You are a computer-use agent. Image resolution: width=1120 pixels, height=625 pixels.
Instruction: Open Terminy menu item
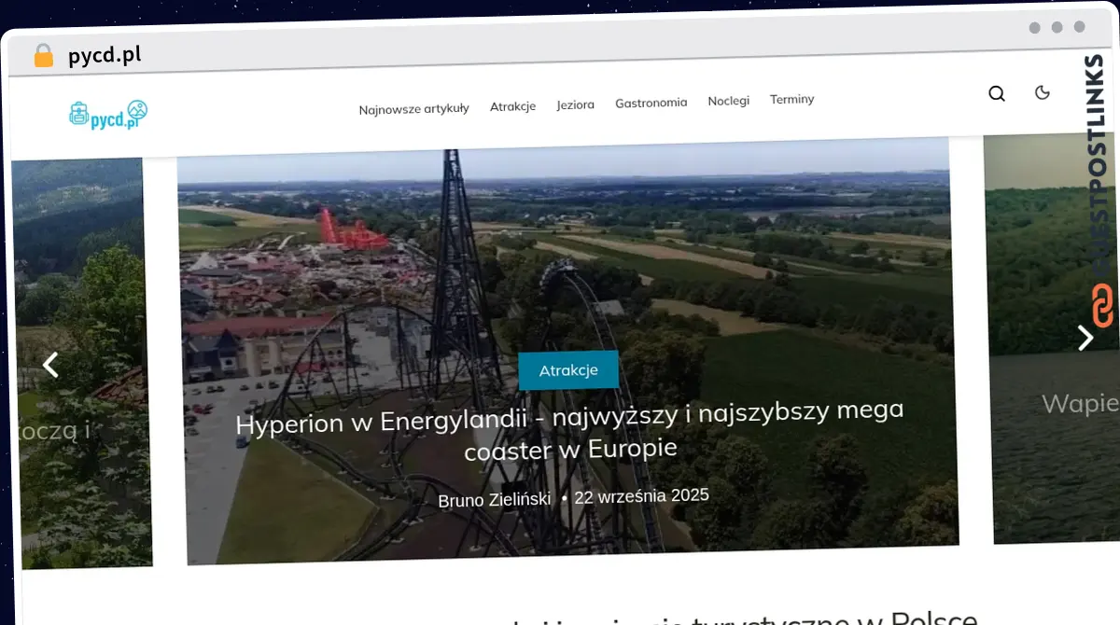791,99
